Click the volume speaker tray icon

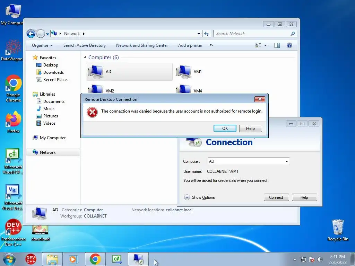pyautogui.click(x=320, y=259)
